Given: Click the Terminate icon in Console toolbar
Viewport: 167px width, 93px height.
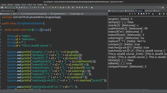Looking at the screenshot, I should (130, 14).
